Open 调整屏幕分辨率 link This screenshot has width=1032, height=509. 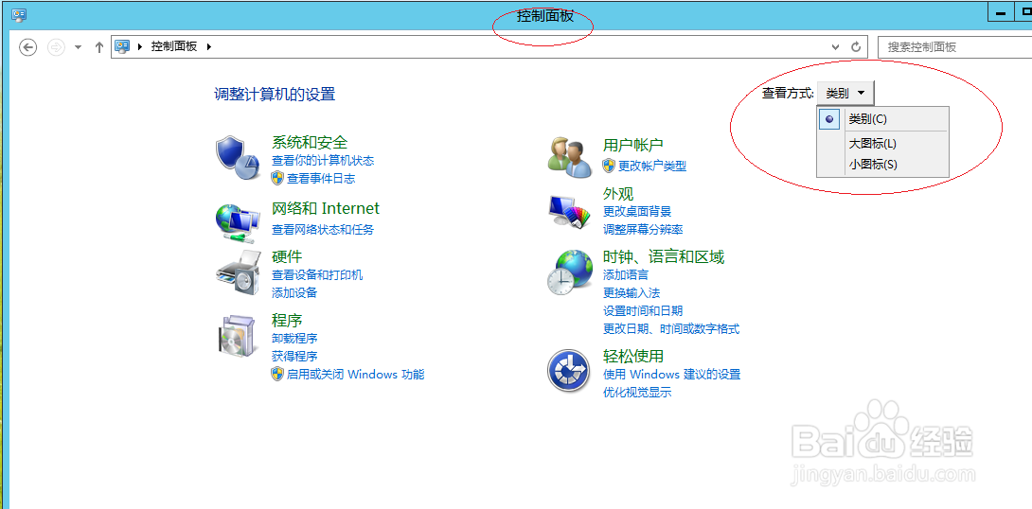643,230
